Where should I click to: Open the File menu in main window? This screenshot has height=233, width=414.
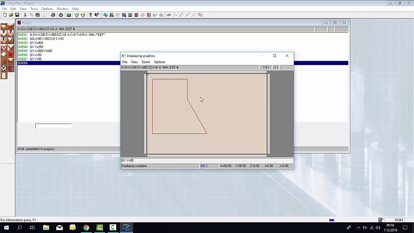click(x=5, y=9)
